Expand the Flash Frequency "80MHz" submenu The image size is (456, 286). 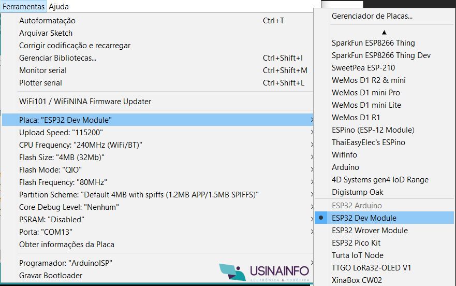pyautogui.click(x=157, y=182)
